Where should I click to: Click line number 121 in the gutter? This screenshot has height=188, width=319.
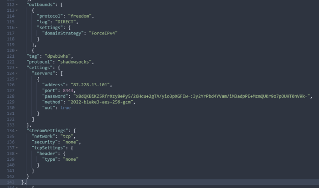click(x=10, y=56)
